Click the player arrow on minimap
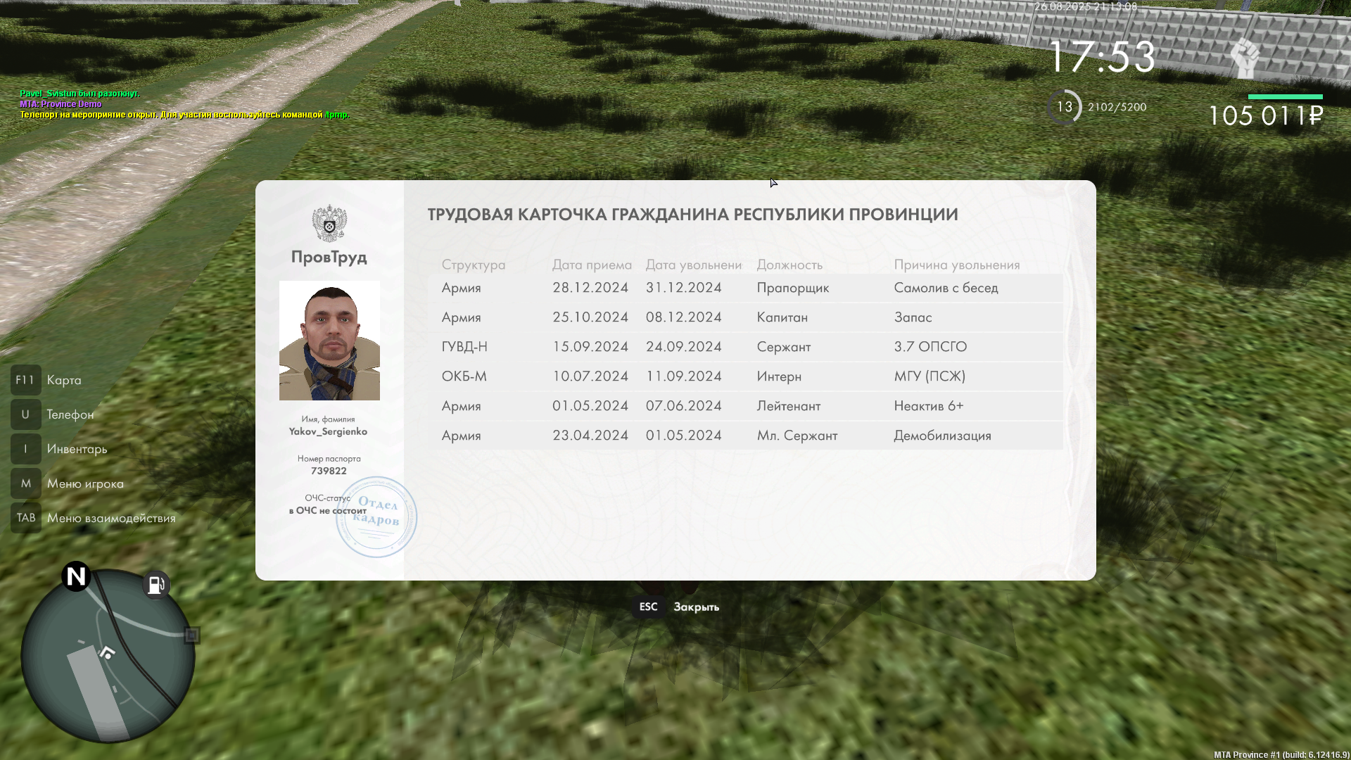This screenshot has width=1351, height=760. point(107,652)
